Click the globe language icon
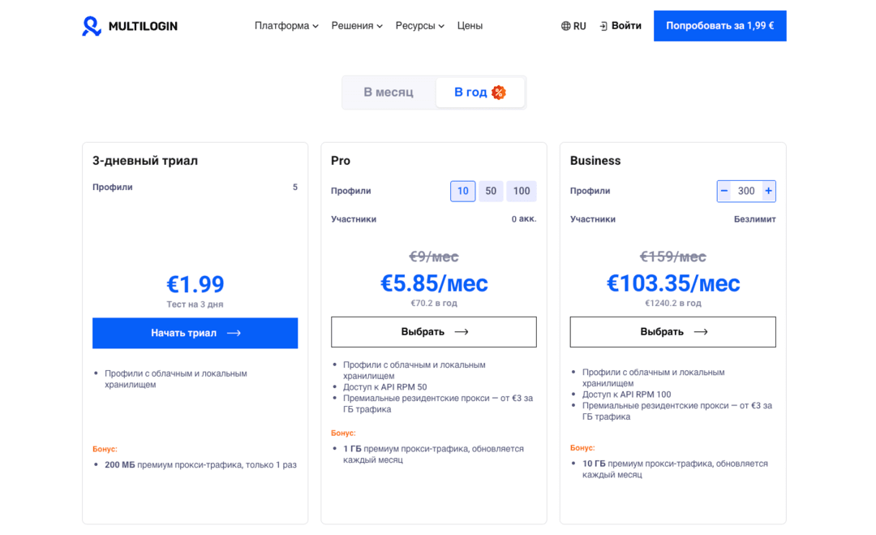The width and height of the screenshot is (876, 535). pyautogui.click(x=565, y=26)
